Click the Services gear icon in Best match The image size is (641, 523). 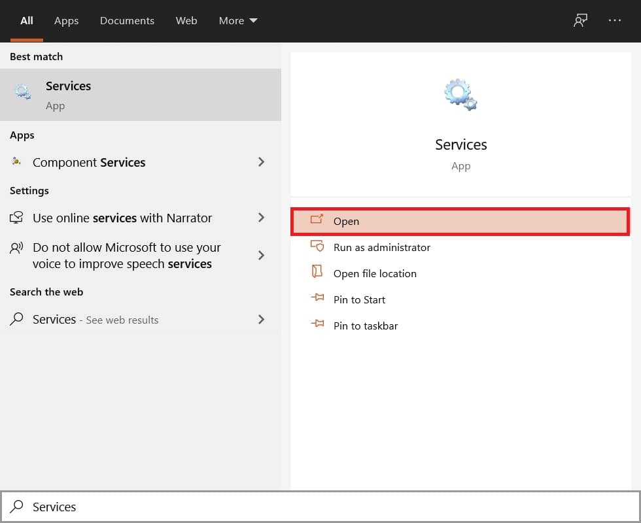[x=23, y=93]
